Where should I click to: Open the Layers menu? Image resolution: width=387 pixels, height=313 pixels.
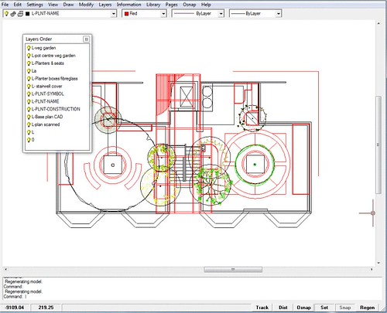tap(105, 5)
